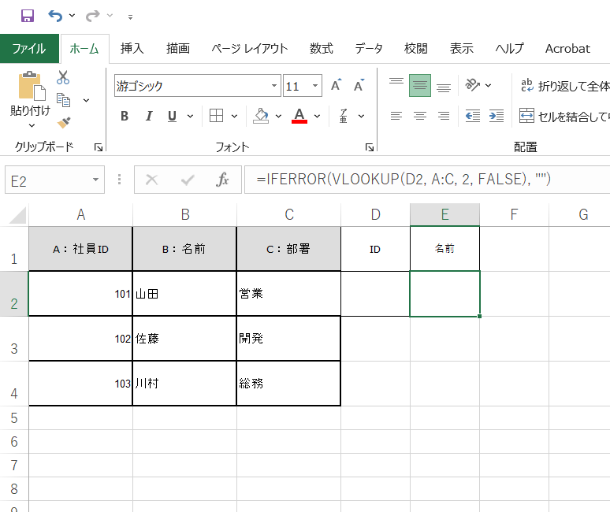Open the 数式 ribbon tab
The image size is (610, 512).
(321, 48)
